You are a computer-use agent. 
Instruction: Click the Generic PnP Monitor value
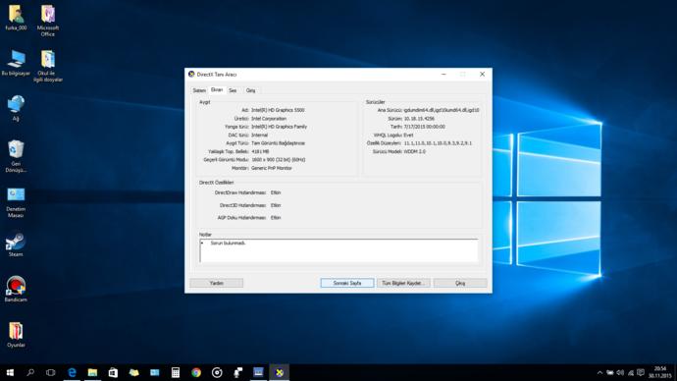tap(272, 168)
